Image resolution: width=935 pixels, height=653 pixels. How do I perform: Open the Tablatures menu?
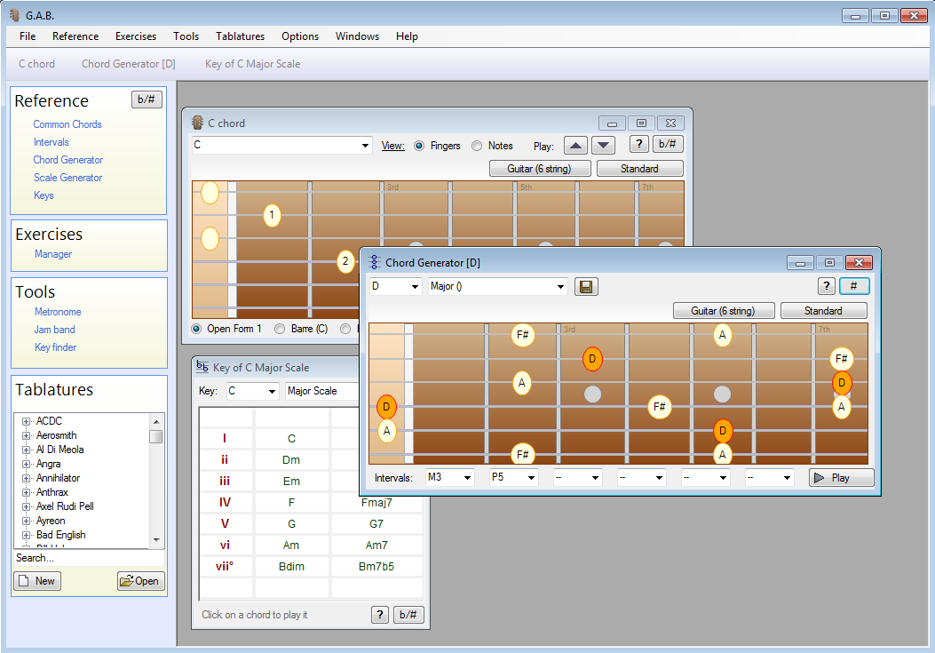(240, 36)
